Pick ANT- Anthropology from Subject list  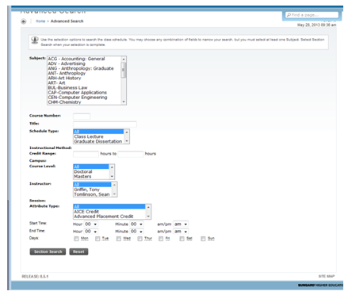pos(67,73)
